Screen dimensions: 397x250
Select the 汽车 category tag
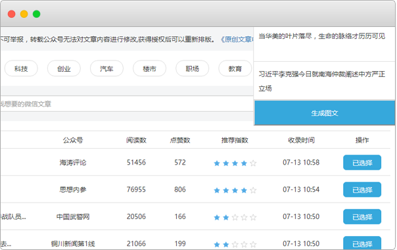click(106, 68)
